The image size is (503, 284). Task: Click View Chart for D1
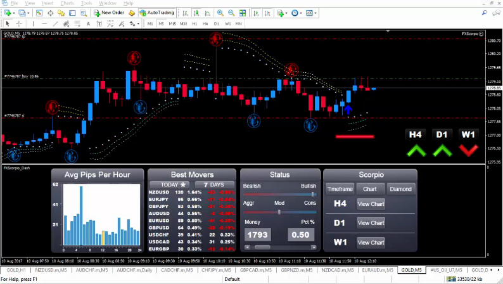pyautogui.click(x=371, y=223)
